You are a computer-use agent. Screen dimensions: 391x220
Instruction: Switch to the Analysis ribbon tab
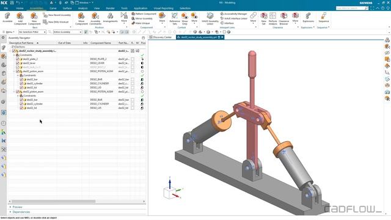82,8
